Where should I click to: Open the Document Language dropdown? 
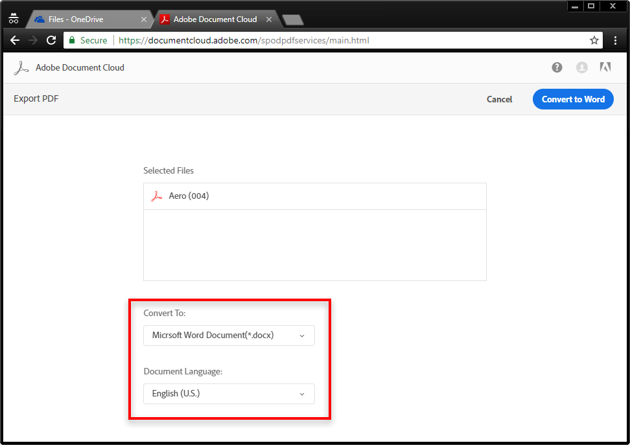[x=228, y=394]
